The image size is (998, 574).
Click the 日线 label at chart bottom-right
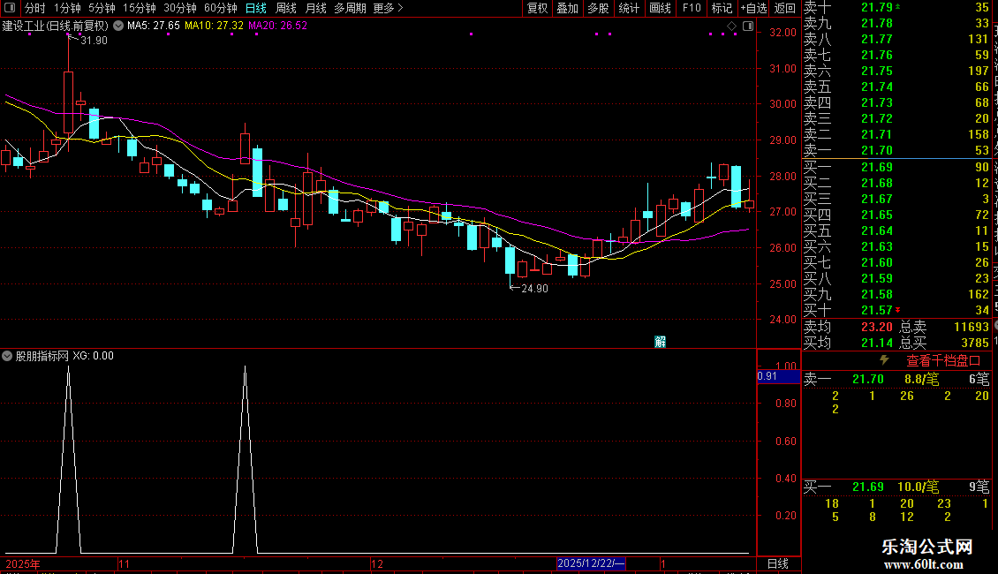click(x=778, y=563)
